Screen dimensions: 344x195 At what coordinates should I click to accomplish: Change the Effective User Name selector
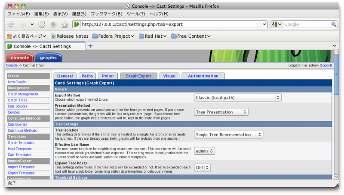204,151
